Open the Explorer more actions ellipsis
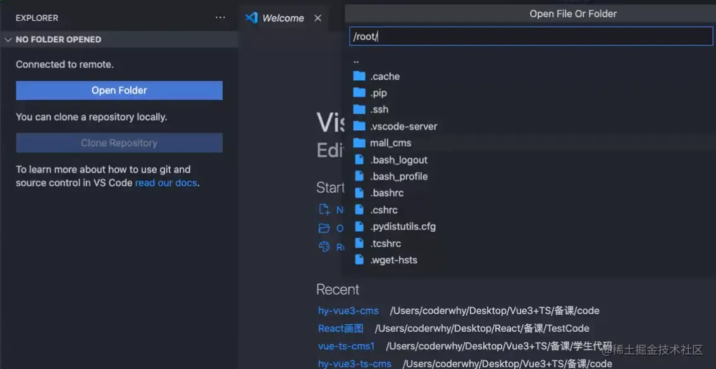Image resolution: width=716 pixels, height=369 pixels. [220, 18]
